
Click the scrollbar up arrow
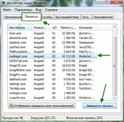(x=115, y=27)
